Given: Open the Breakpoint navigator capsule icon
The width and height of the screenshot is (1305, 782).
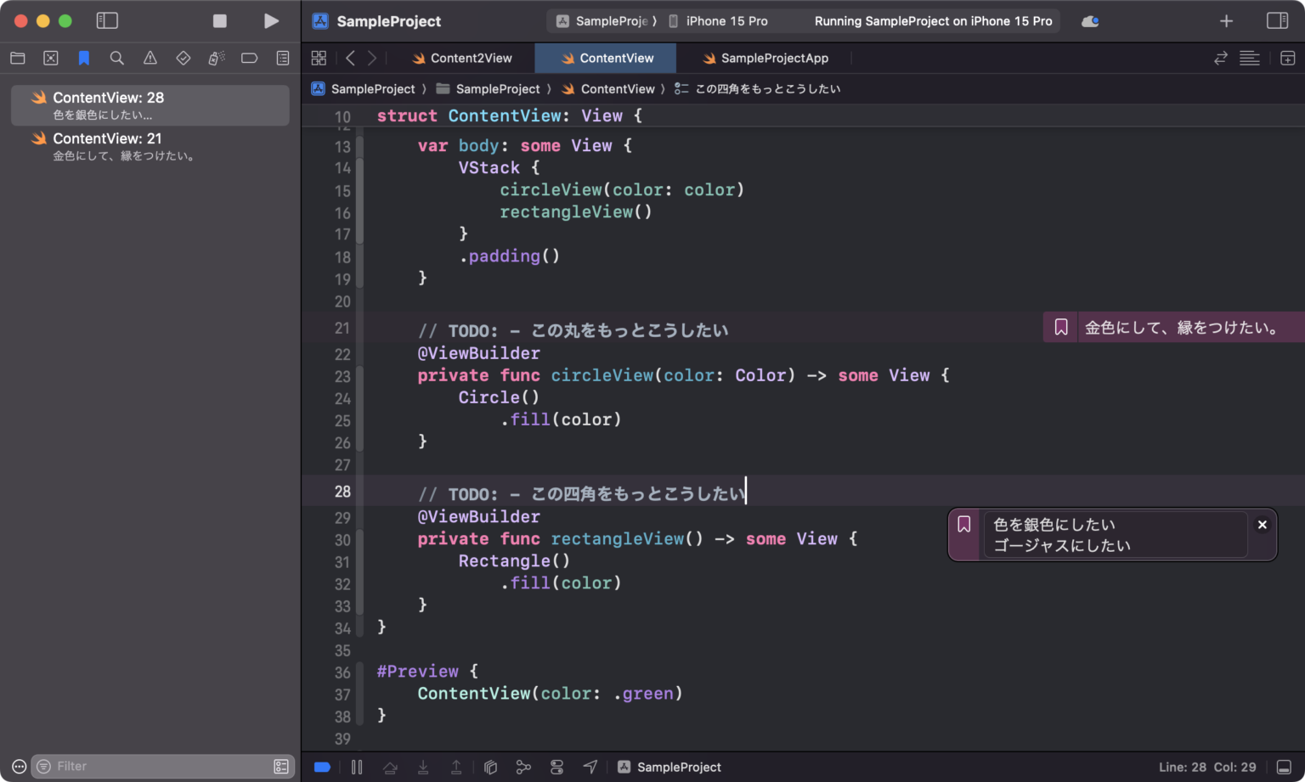Looking at the screenshot, I should (249, 58).
